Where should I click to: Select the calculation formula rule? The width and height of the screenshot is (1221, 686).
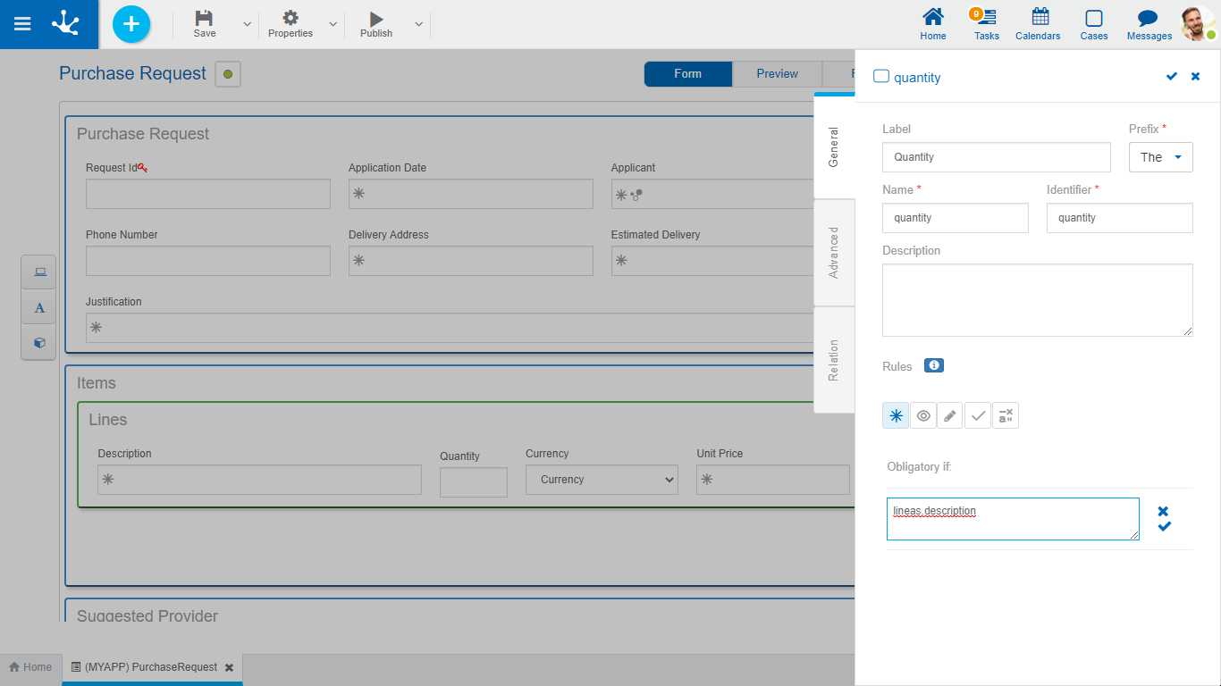[1006, 415]
